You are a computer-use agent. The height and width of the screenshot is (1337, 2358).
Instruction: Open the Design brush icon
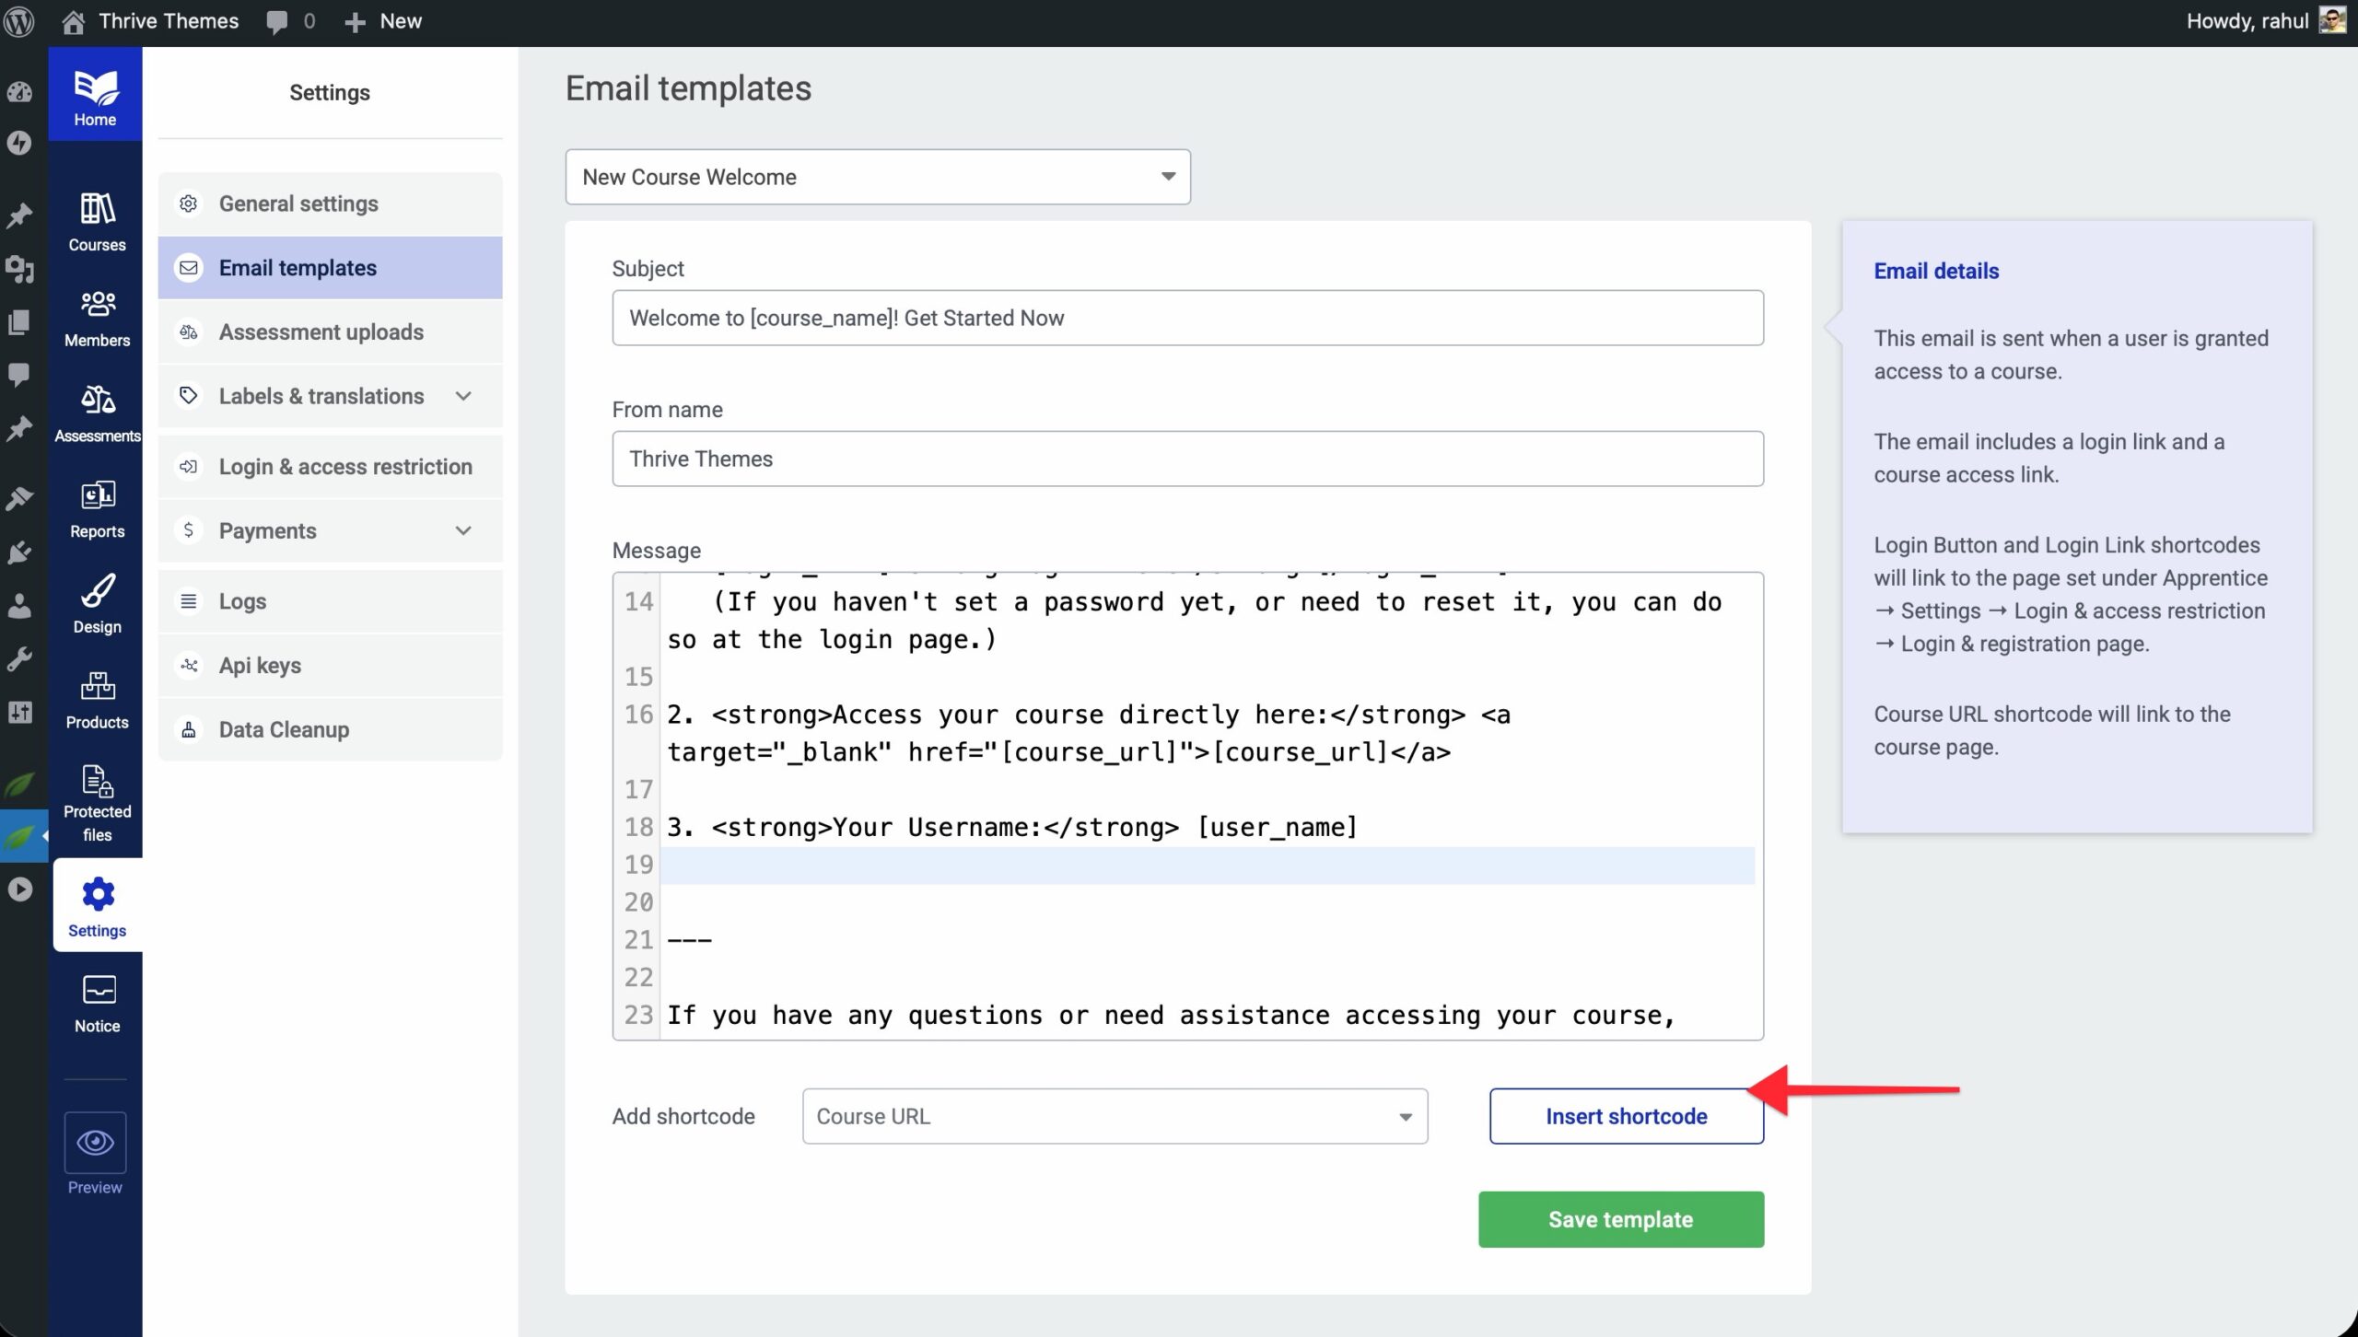tap(97, 591)
